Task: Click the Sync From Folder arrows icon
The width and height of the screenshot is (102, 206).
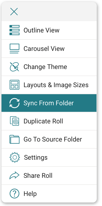Action: [x=14, y=103]
